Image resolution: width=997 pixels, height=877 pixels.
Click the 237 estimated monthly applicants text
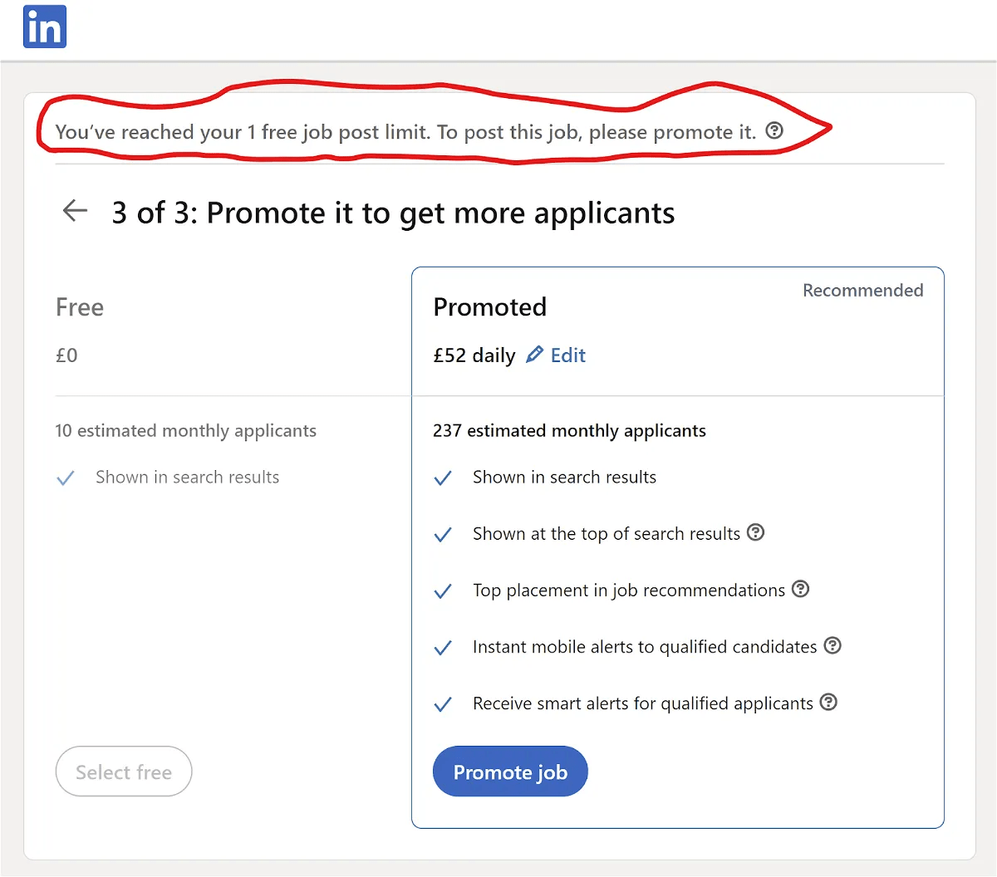[569, 430]
